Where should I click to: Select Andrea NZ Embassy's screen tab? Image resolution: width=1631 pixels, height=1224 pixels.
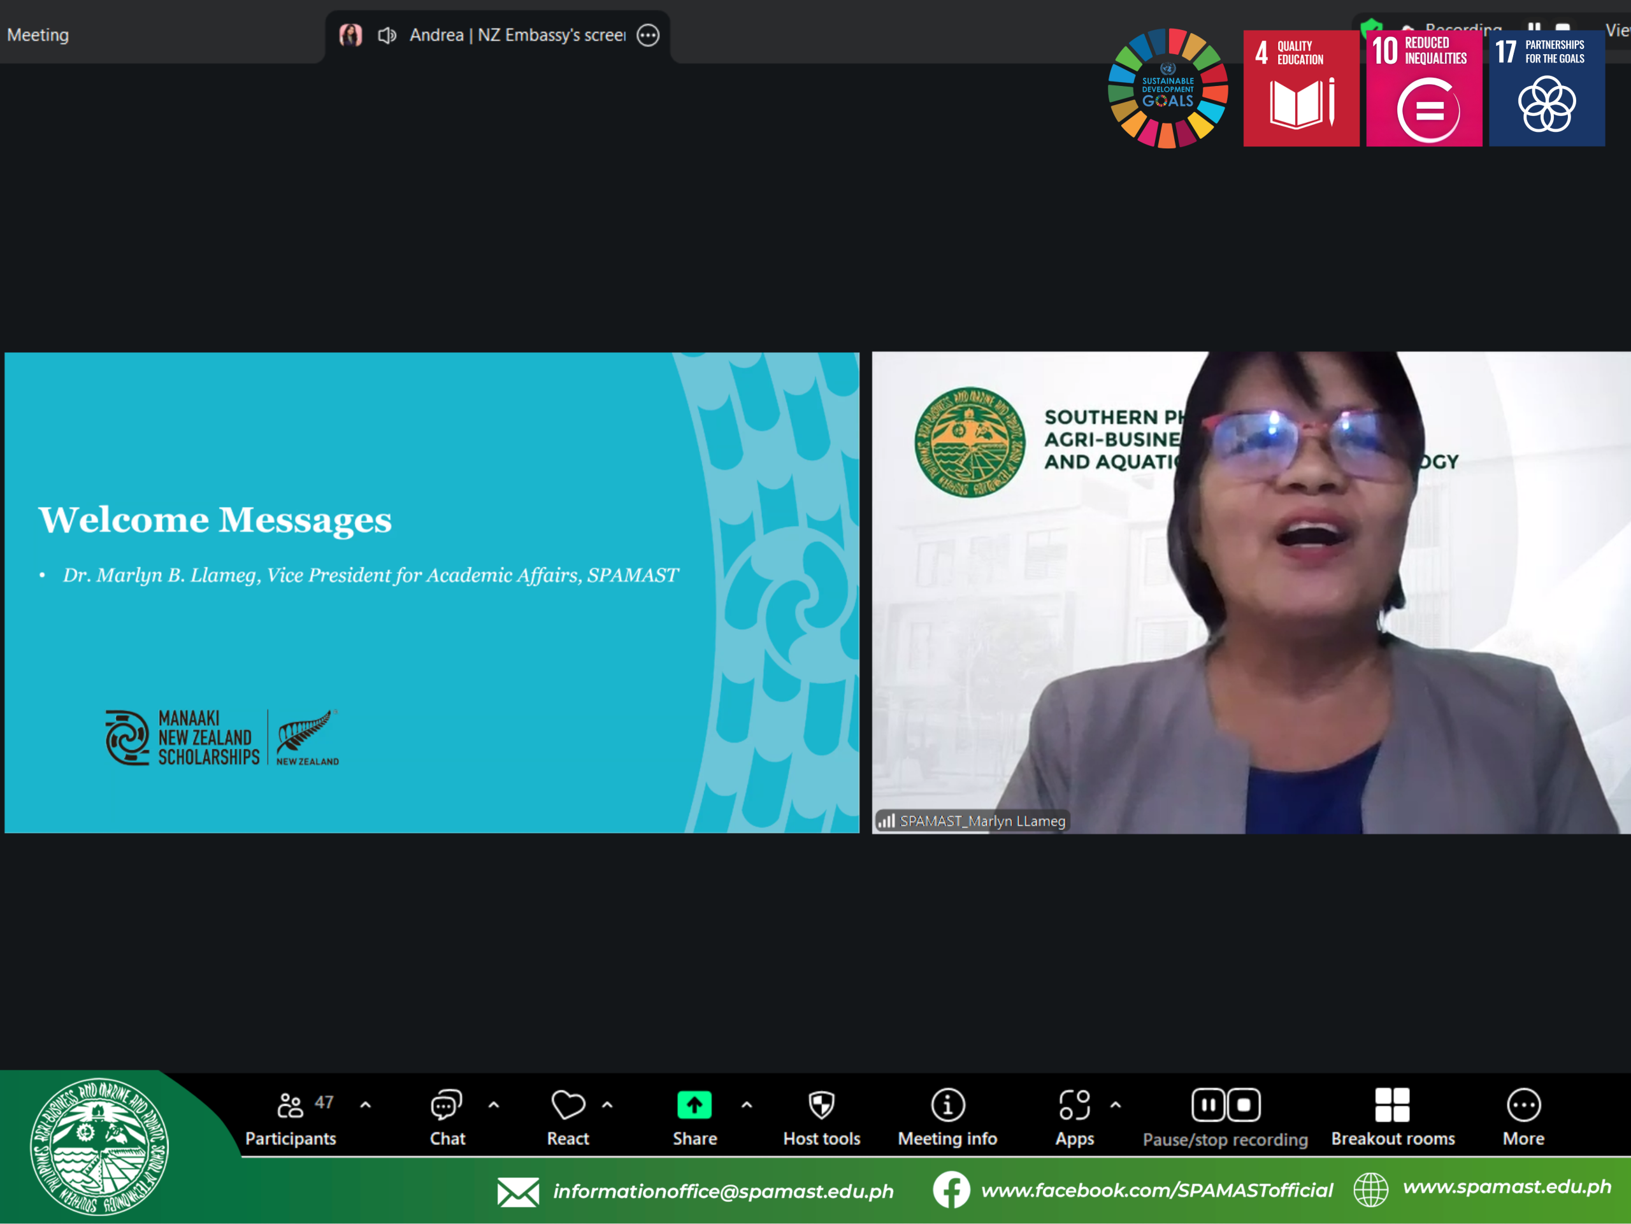[x=516, y=36]
